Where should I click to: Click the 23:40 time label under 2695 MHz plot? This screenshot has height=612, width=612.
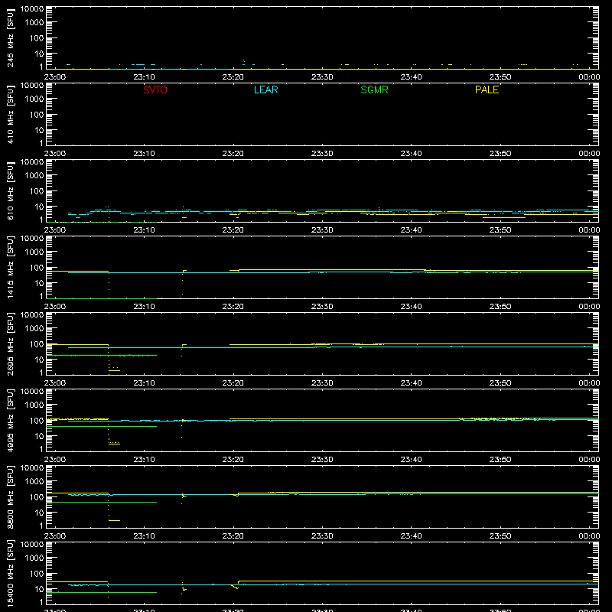[x=411, y=383]
